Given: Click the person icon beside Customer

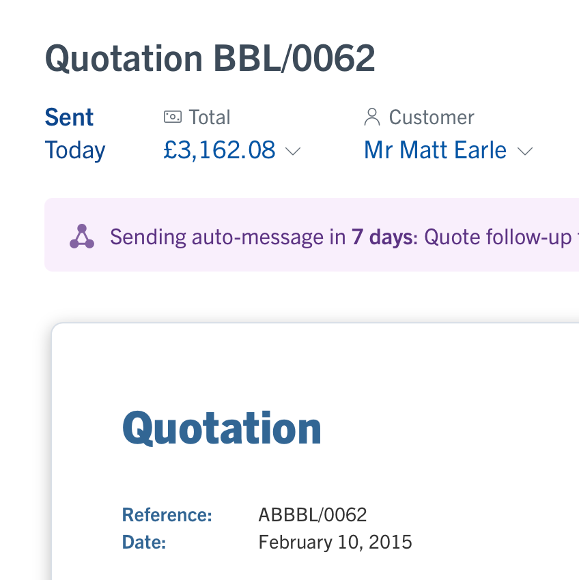Looking at the screenshot, I should (372, 117).
